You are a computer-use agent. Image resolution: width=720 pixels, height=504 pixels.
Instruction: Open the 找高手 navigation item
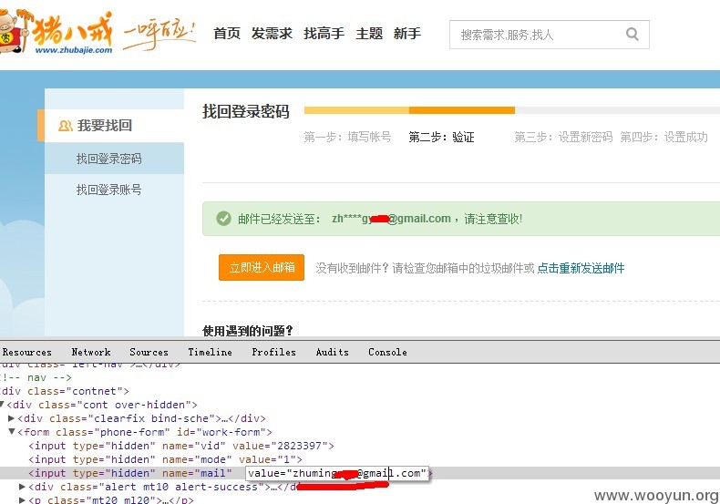324,34
